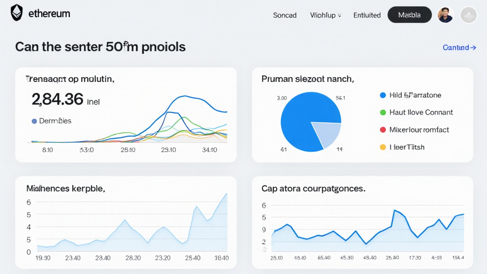
Task: Click the Ethereum diamond logo icon
Action: tap(17, 13)
